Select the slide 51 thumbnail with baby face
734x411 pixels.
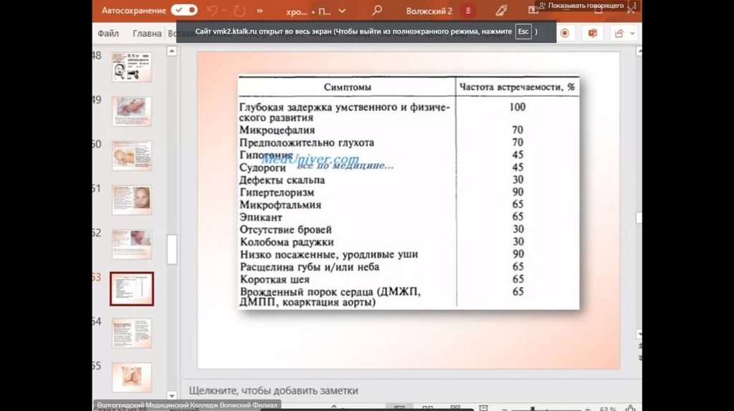(132, 200)
